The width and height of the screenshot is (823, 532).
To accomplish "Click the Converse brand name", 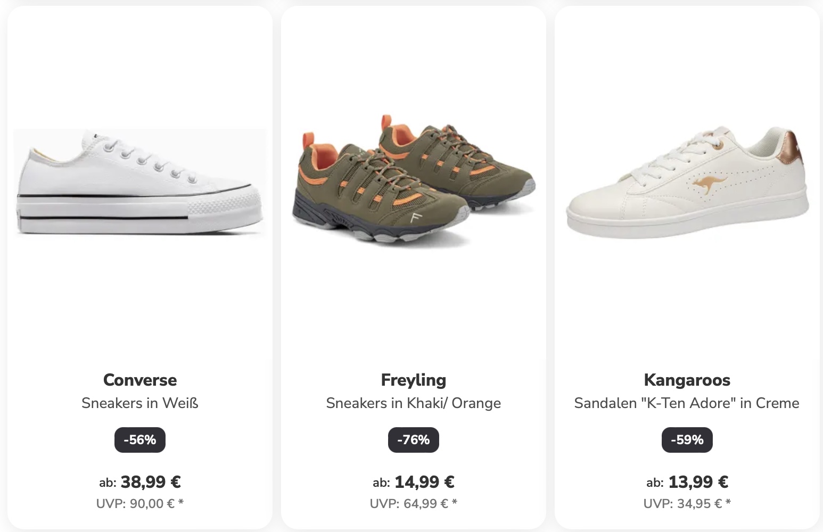I will (140, 380).
